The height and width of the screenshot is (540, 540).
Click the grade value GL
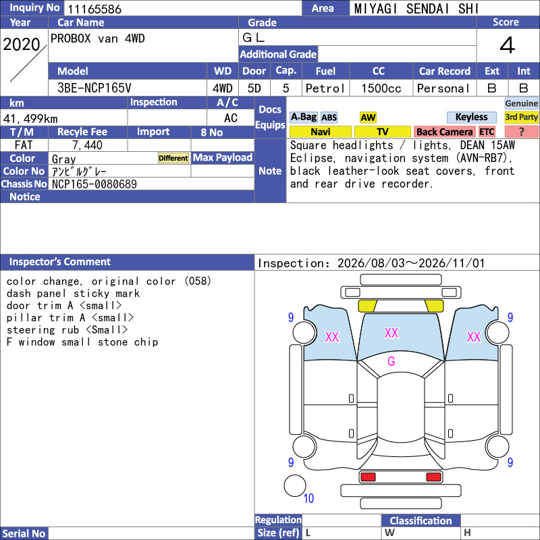coord(253,37)
